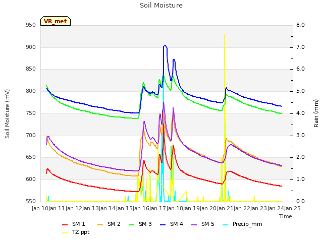Select the Precip_mm legend label
This screenshot has height=242, width=323.
247,224
